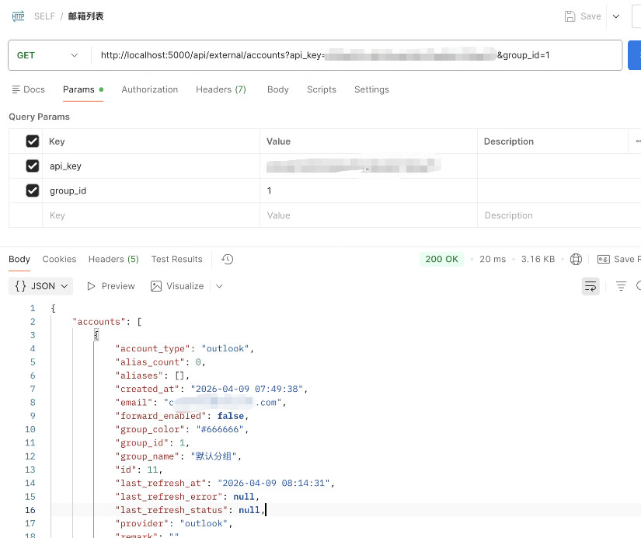Switch to the Authorization tab

coord(150,89)
